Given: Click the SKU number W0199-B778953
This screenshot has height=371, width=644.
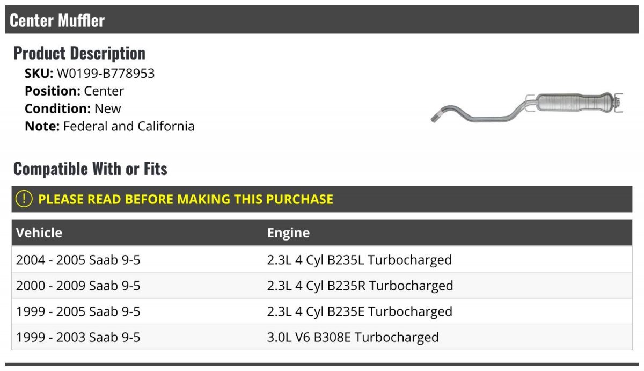Looking at the screenshot, I should pos(106,74).
